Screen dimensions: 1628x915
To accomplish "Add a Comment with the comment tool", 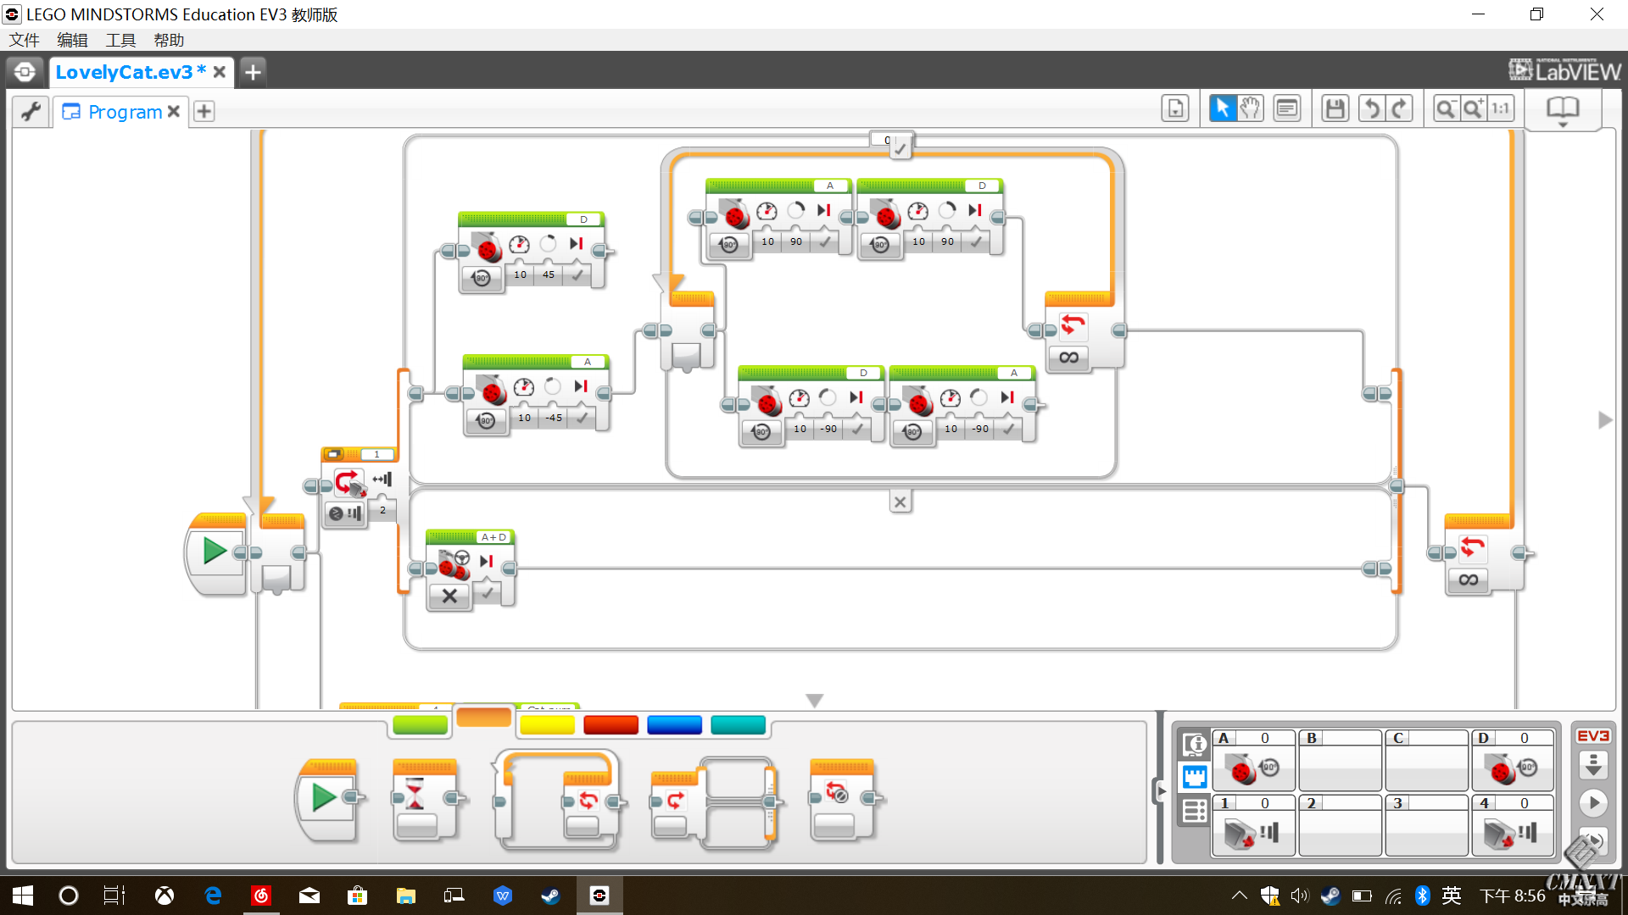I will pos(1287,108).
